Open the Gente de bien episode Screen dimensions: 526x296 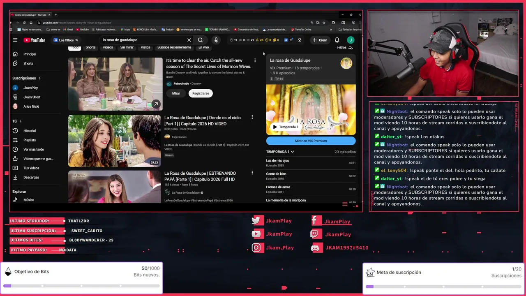click(311, 176)
